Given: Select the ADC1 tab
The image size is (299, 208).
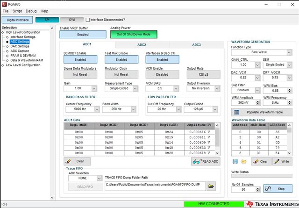Looking at the screenshot, I should pos(87,44).
